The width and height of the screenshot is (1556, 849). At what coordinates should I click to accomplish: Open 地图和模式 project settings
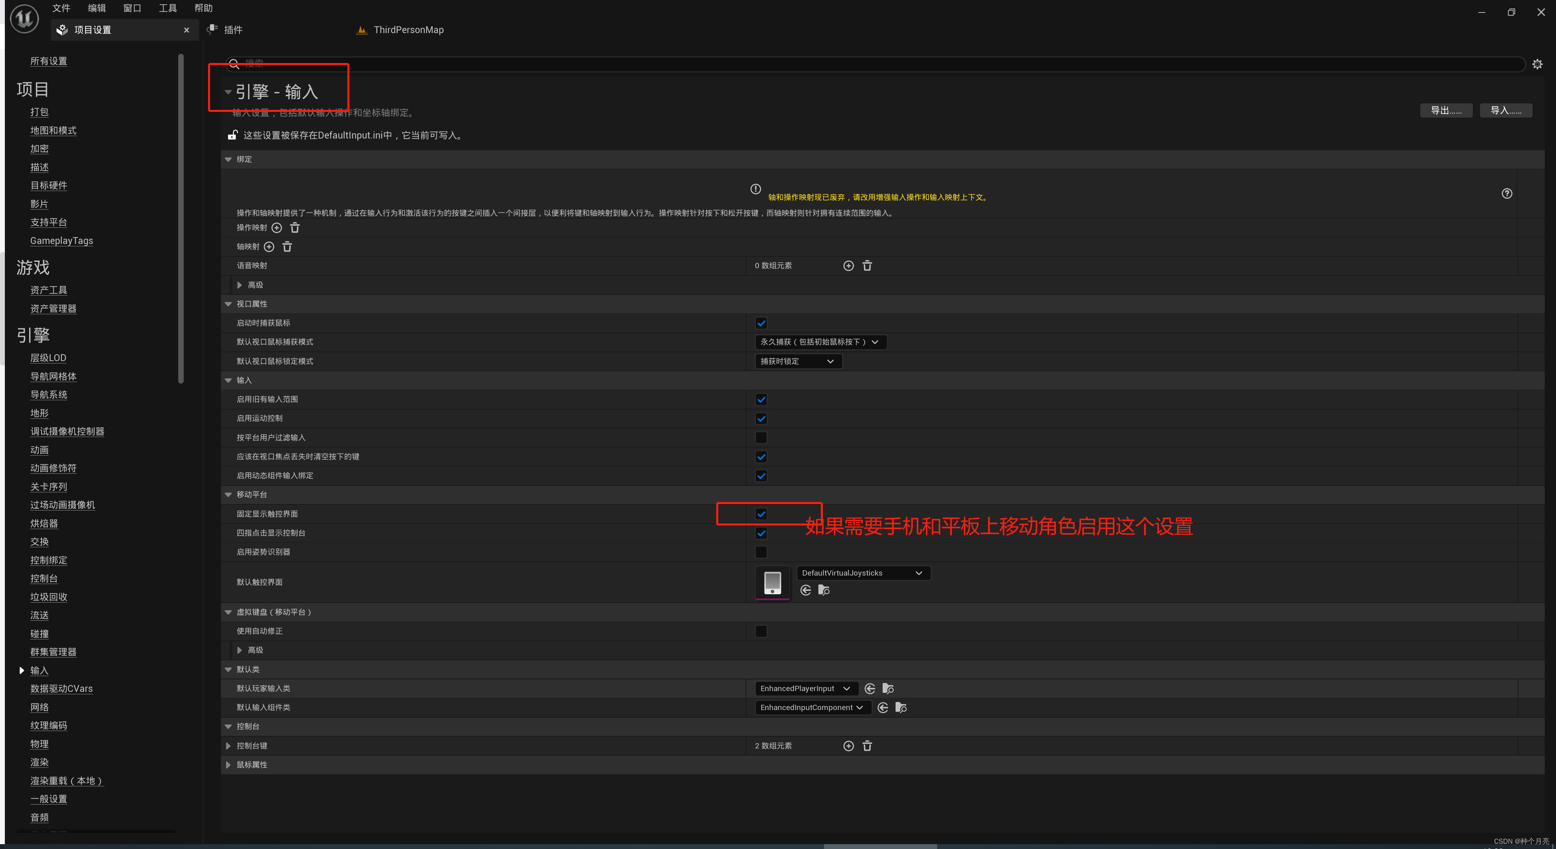pos(53,130)
